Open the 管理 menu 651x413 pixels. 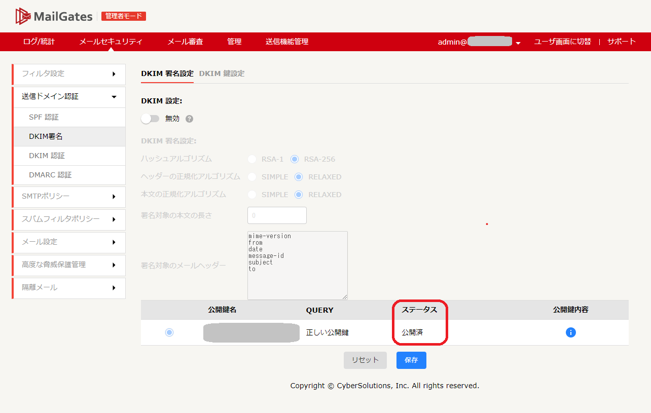coord(234,42)
